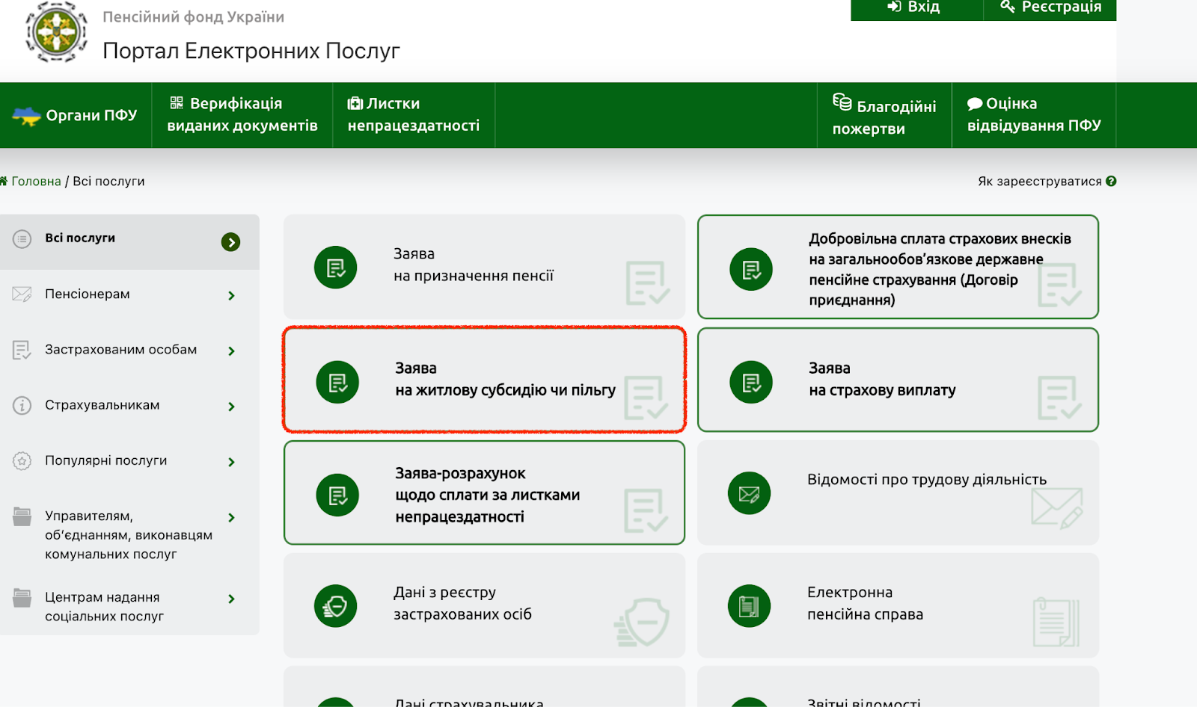
Task: Click the Пенсійний фонд України heading text
Action: click(x=193, y=16)
